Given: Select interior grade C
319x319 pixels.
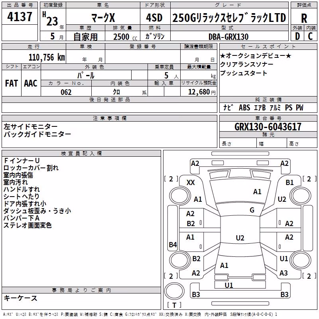Looking at the screenshot, I should point(310,36).
